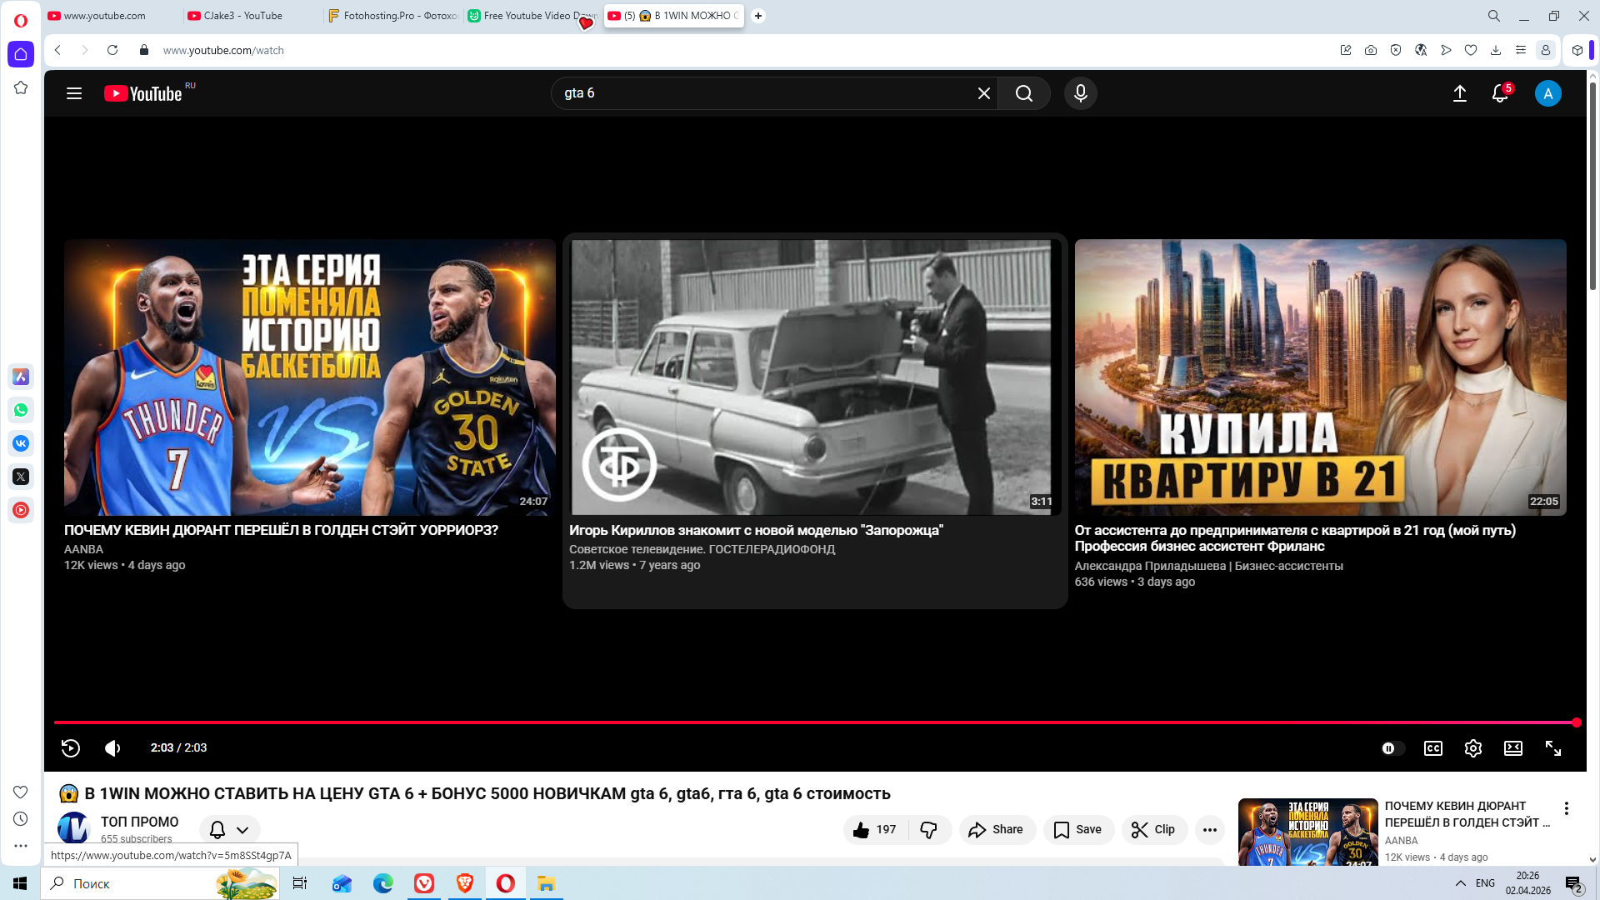Viewport: 1600px width, 900px height.
Task: Open more actions three-dot button
Action: pyautogui.click(x=1209, y=830)
